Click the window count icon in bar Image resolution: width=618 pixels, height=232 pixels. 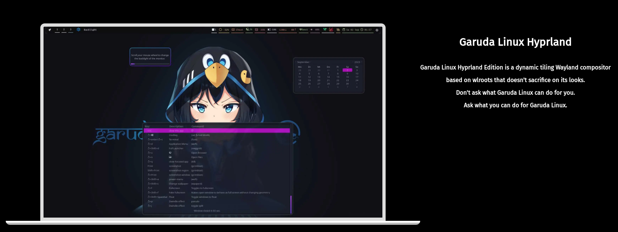click(213, 30)
